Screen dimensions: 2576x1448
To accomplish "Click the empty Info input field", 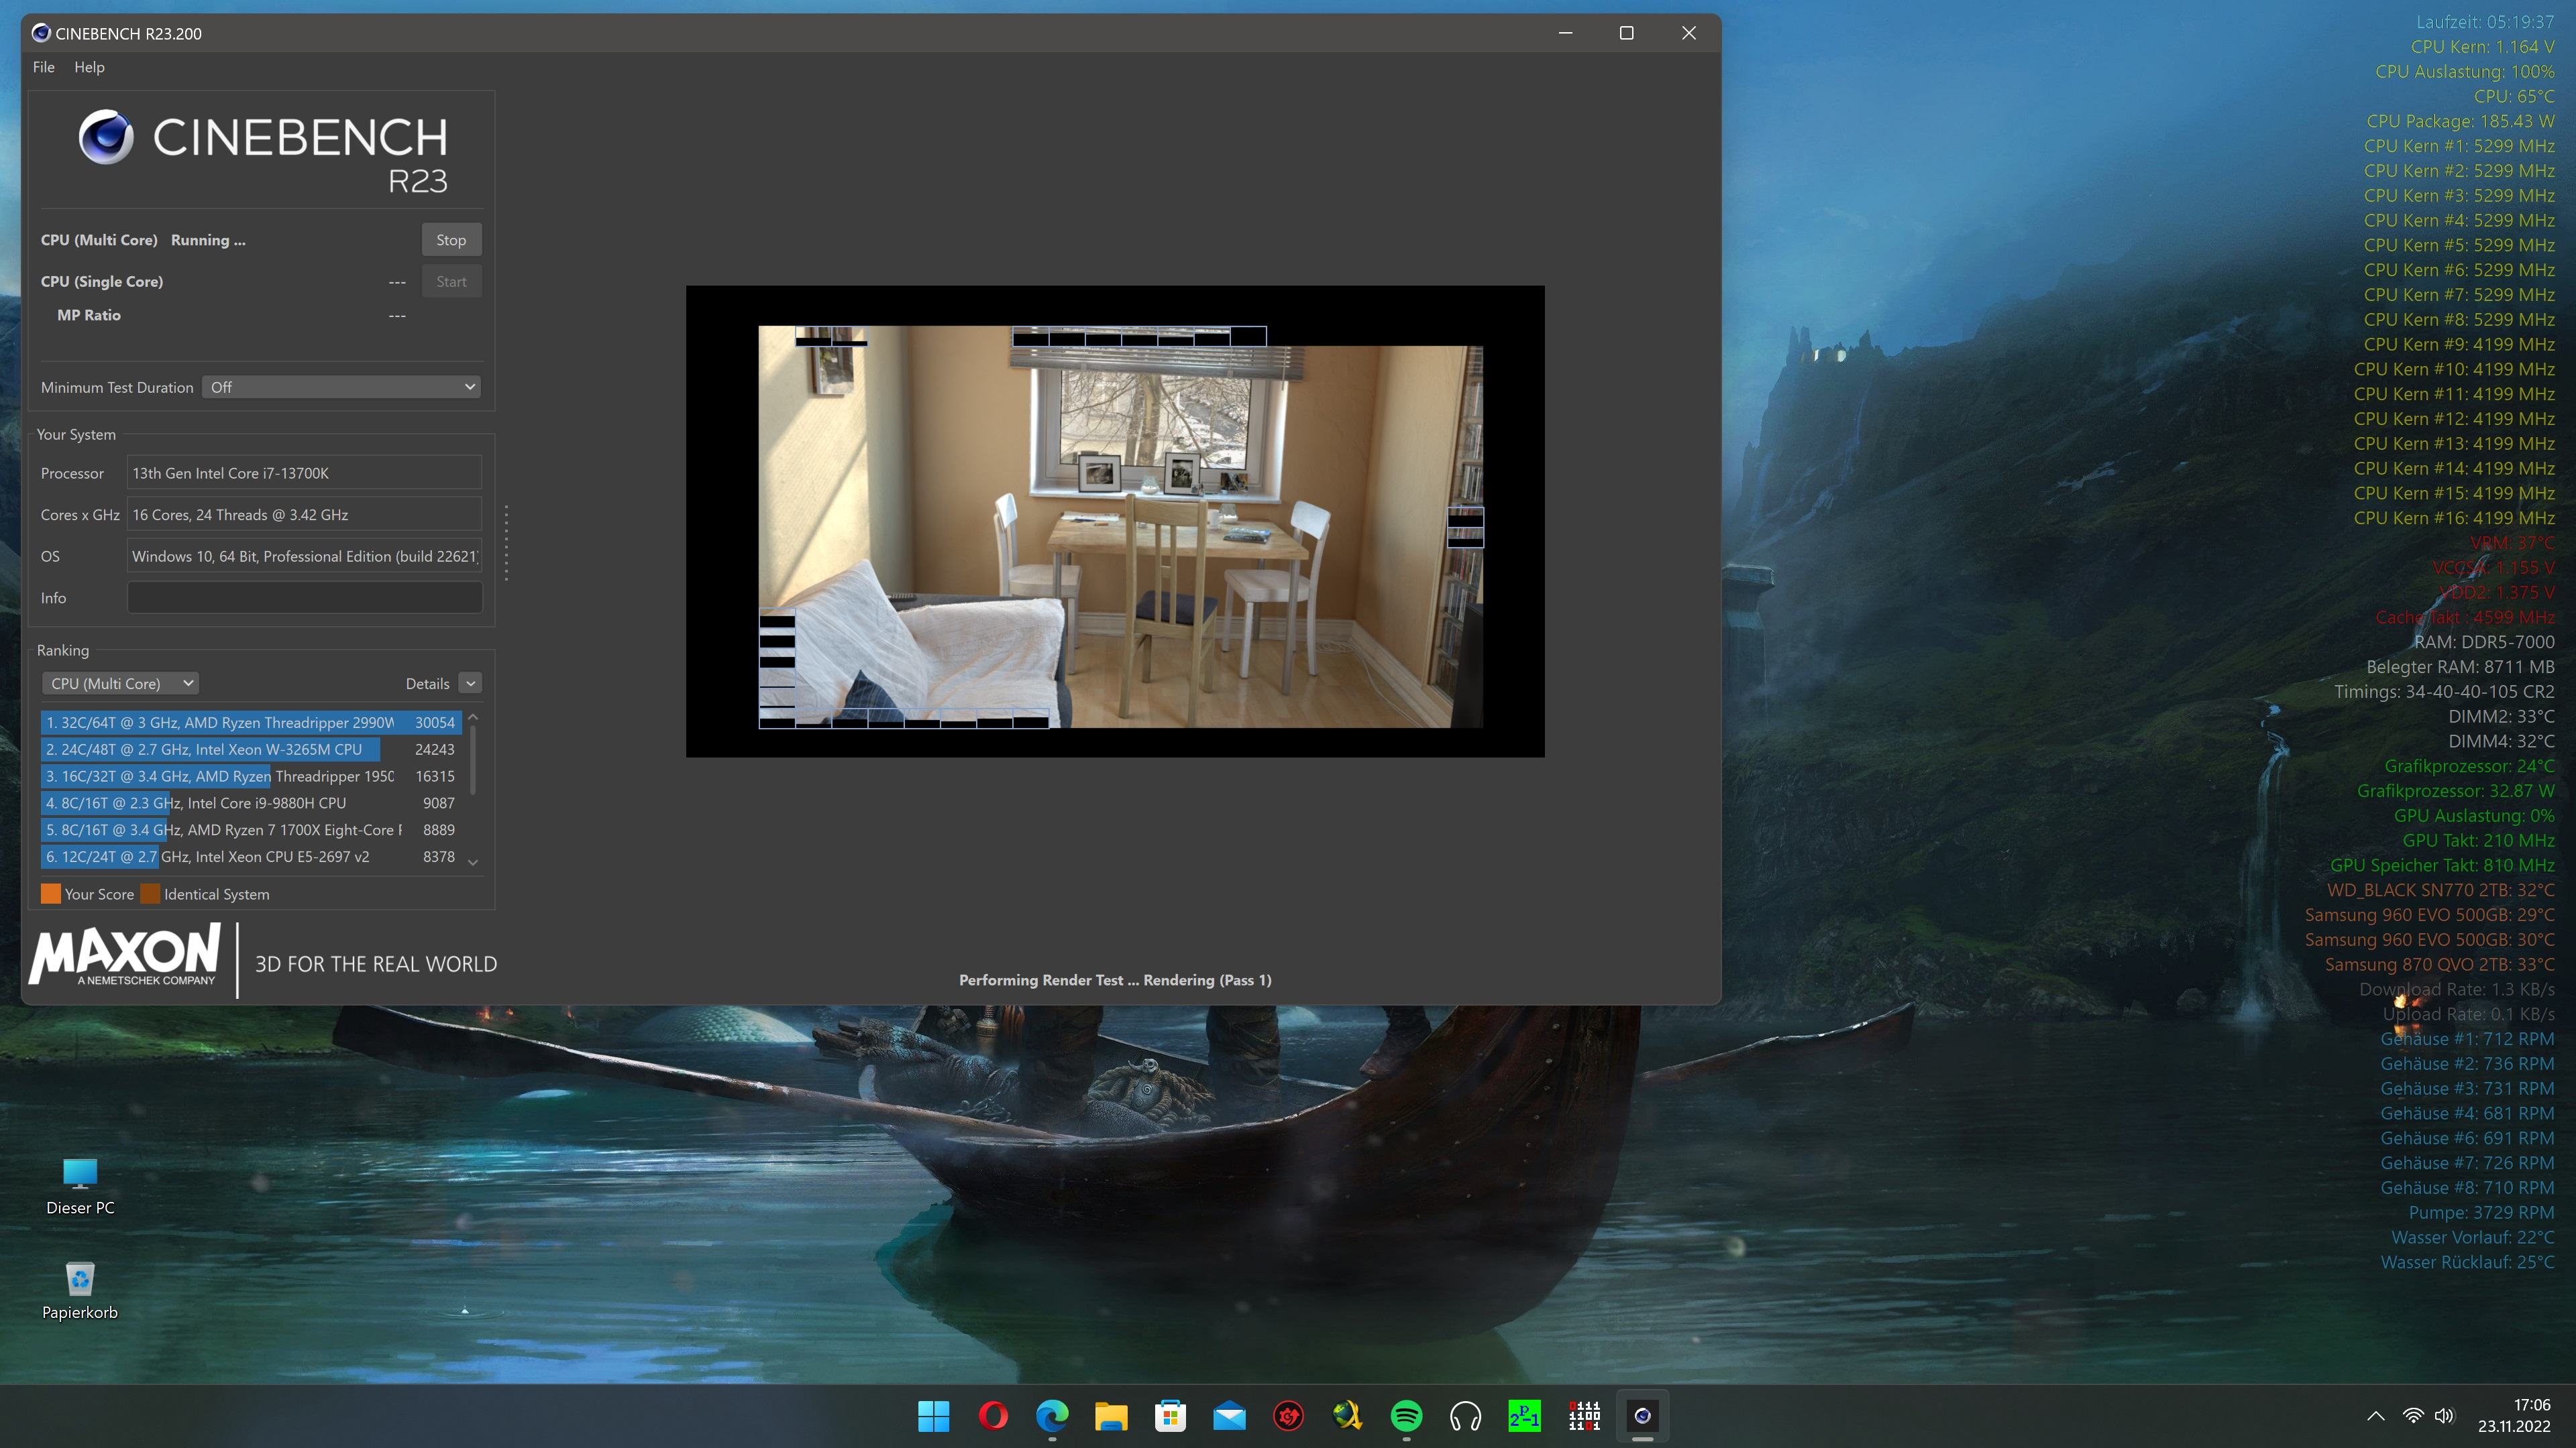I will (x=304, y=597).
